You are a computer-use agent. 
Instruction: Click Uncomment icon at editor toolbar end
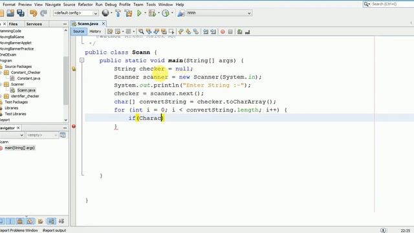pyautogui.click(x=247, y=32)
